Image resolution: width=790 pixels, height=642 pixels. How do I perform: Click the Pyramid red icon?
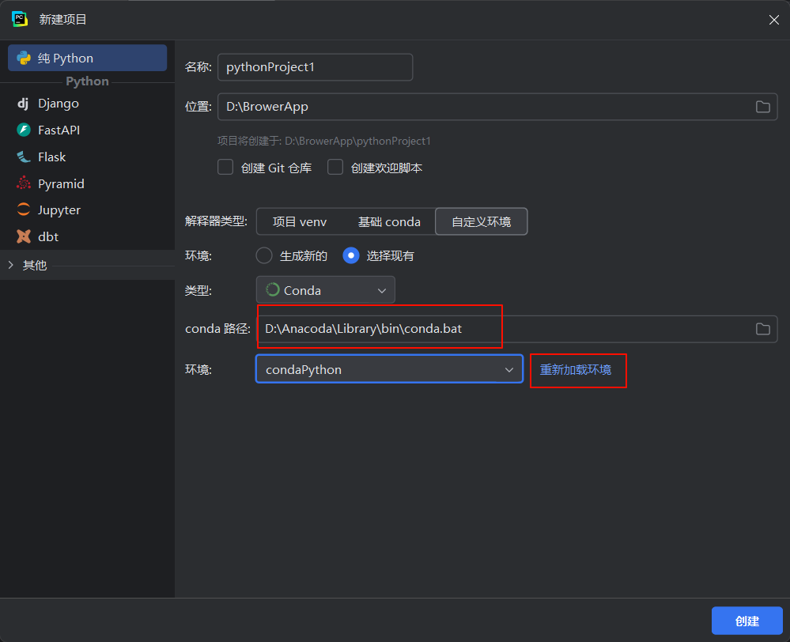(x=24, y=183)
